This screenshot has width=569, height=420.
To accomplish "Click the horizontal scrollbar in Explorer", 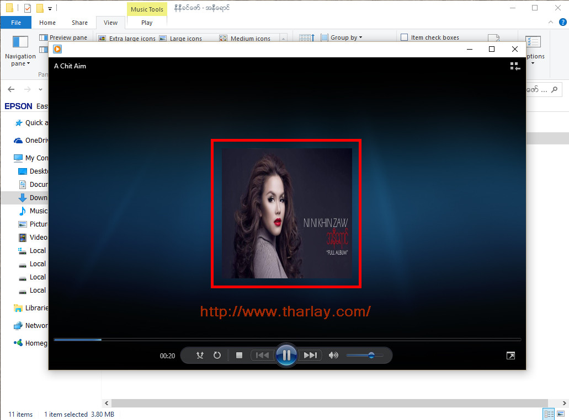I will 329,403.
